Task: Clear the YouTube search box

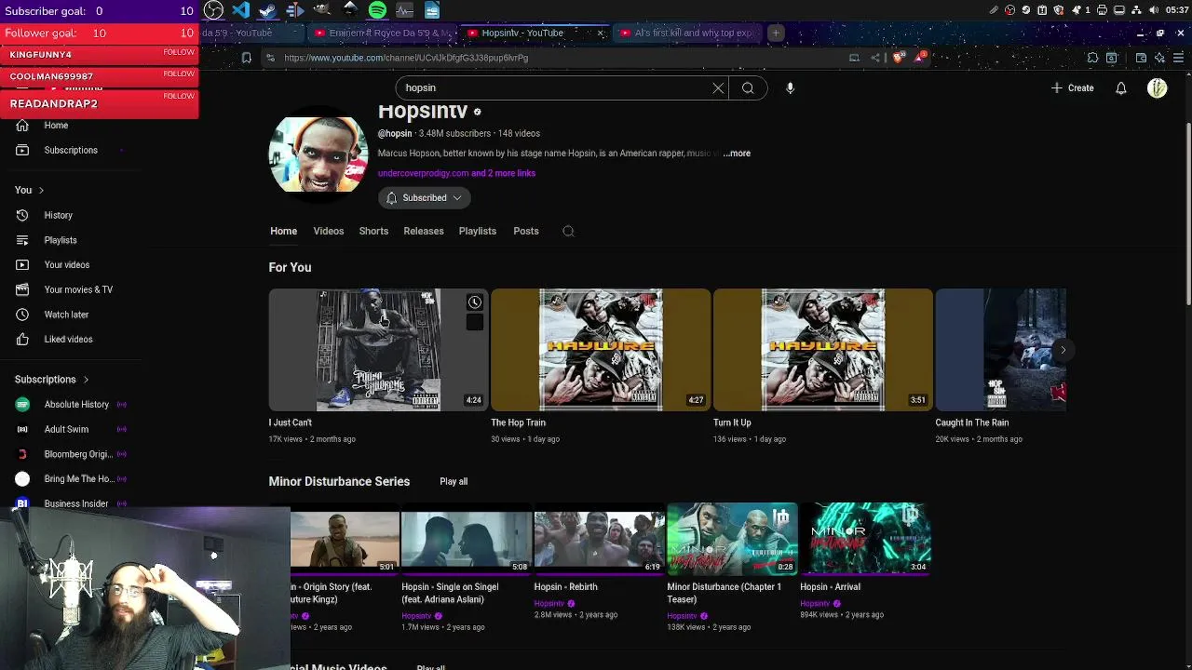Action: click(718, 88)
